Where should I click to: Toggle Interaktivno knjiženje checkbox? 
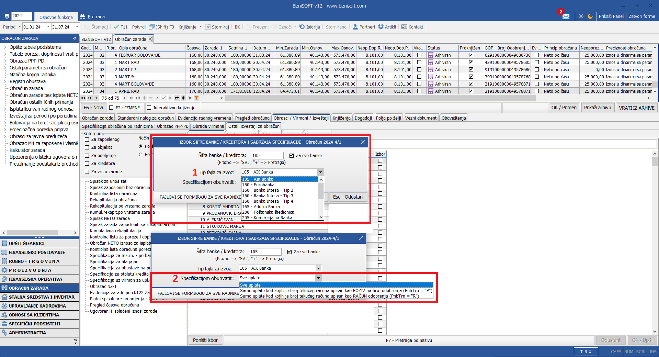coord(149,108)
